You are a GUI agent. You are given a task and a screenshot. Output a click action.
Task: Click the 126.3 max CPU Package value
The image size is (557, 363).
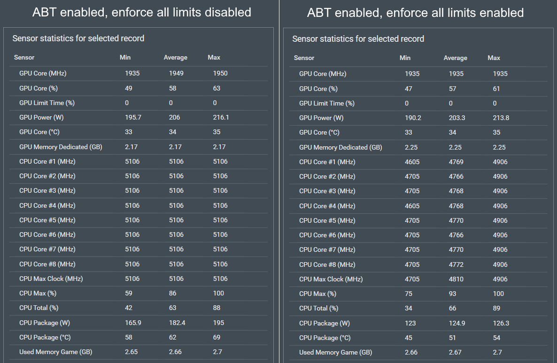coord(501,323)
